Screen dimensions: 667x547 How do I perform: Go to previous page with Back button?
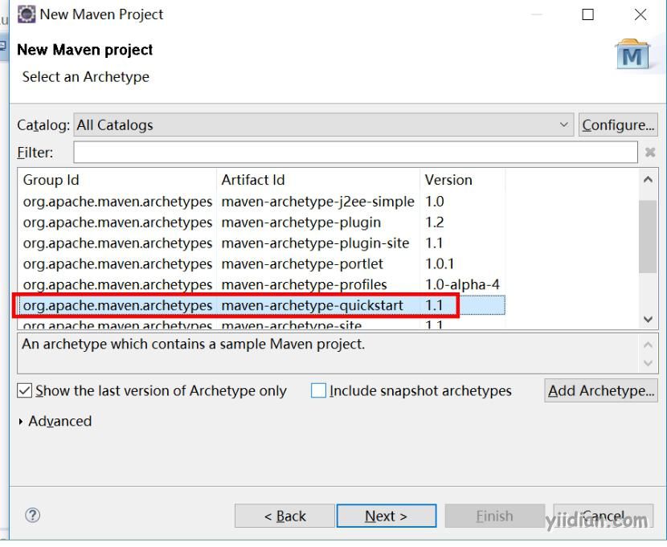(284, 516)
